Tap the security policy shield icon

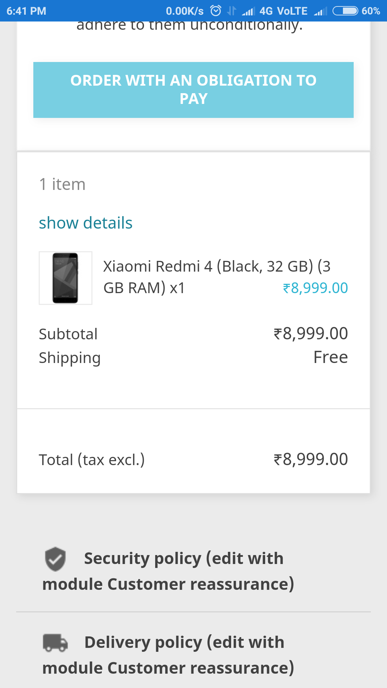[x=55, y=559]
